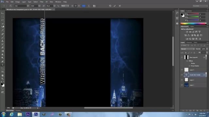The height and width of the screenshot is (117, 209).
Task: Hide the YOUR TEXT HERE layer
Action: 182,75
